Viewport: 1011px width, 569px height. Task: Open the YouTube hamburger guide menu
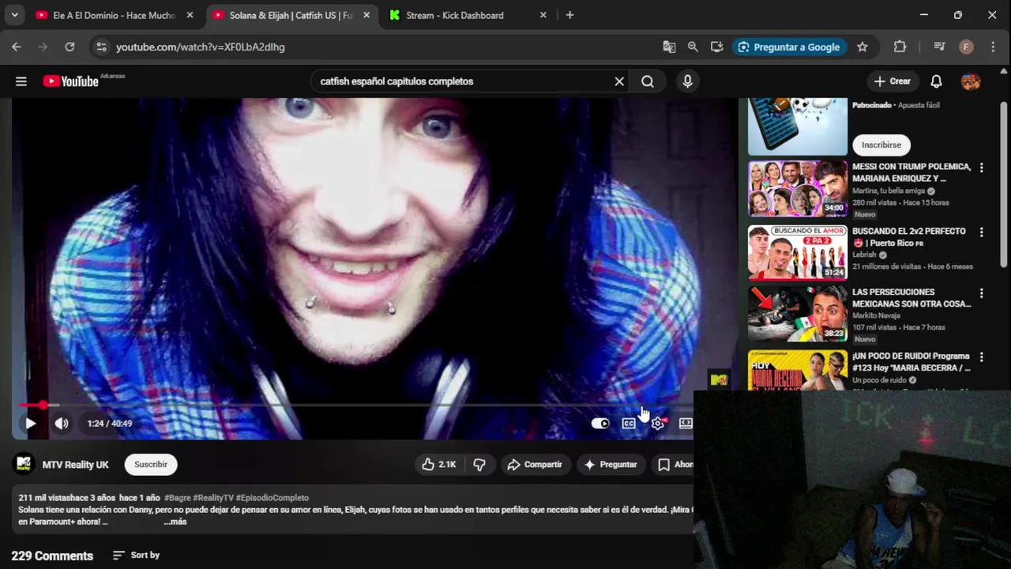(x=21, y=81)
